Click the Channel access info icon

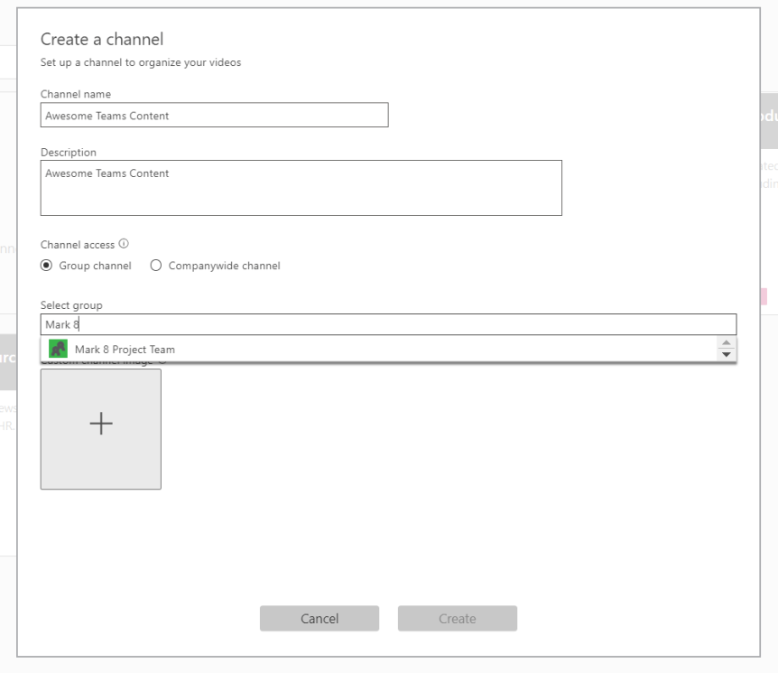(124, 244)
